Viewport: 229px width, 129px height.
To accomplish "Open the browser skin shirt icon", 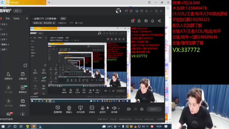I will click(149, 3).
